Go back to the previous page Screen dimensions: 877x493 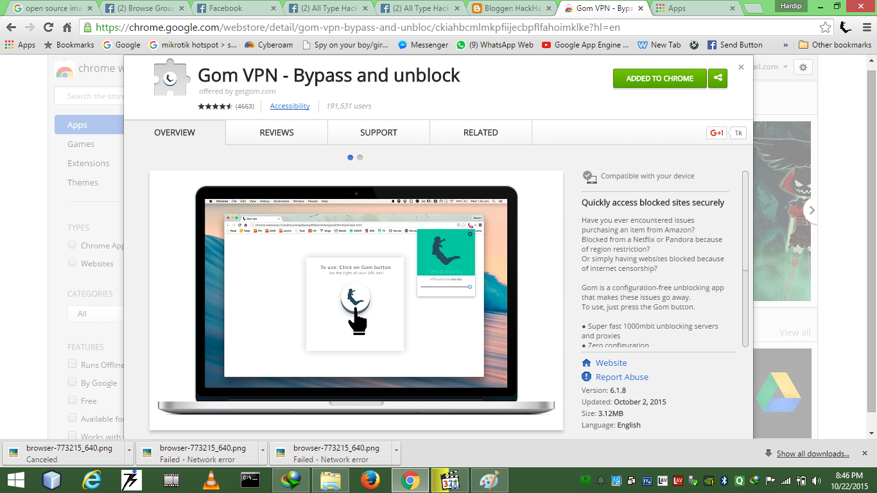coord(12,28)
